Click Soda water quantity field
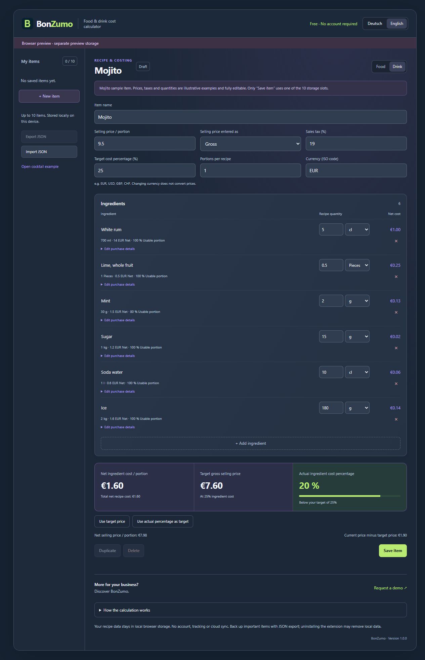425x660 pixels. (x=331, y=372)
